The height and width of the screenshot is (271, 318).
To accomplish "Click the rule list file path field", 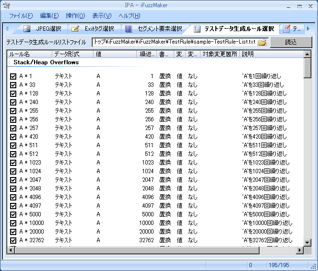I will tap(175, 42).
